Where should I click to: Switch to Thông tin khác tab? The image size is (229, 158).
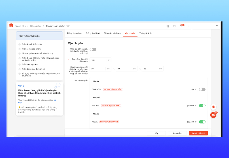pos(146,33)
